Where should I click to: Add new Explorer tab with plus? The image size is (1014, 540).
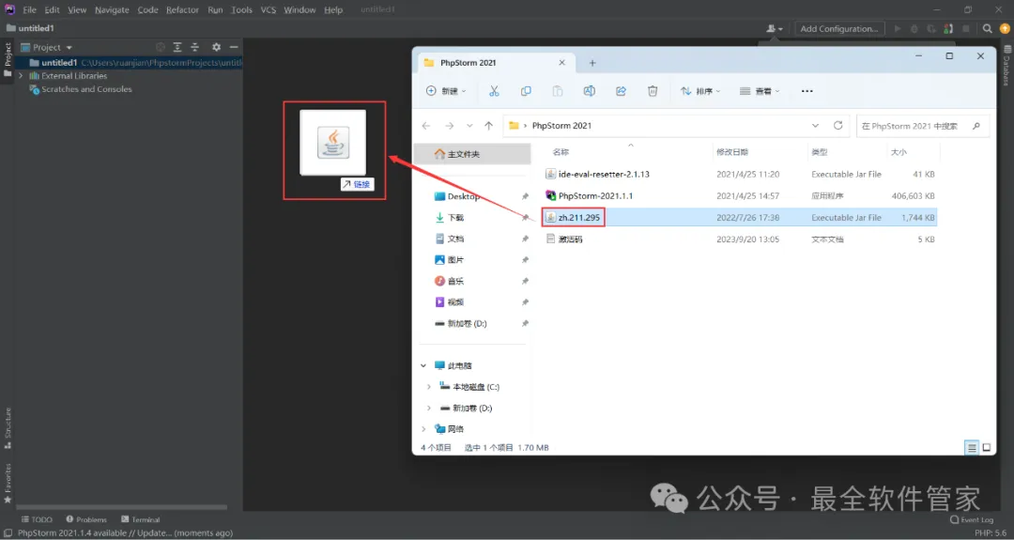pos(592,63)
